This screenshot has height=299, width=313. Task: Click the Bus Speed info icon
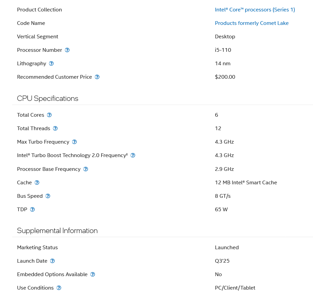click(x=47, y=196)
